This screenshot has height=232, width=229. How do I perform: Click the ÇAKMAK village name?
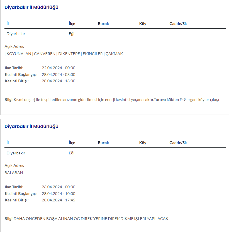pyautogui.click(x=114, y=54)
